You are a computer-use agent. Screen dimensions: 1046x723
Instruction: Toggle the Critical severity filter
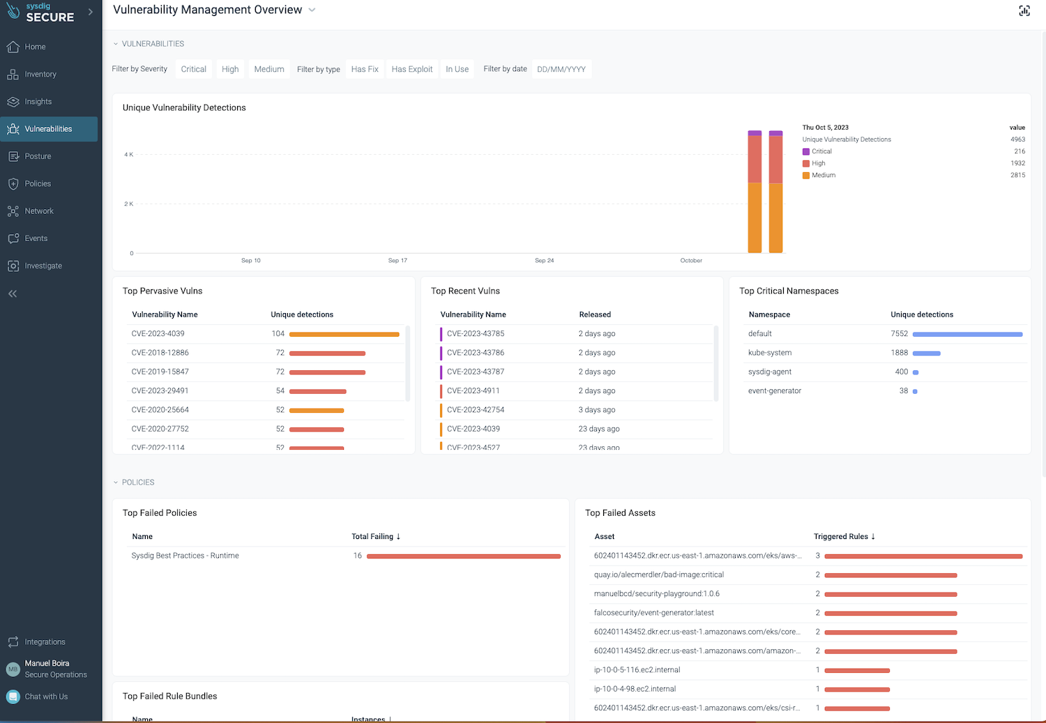pyautogui.click(x=193, y=69)
